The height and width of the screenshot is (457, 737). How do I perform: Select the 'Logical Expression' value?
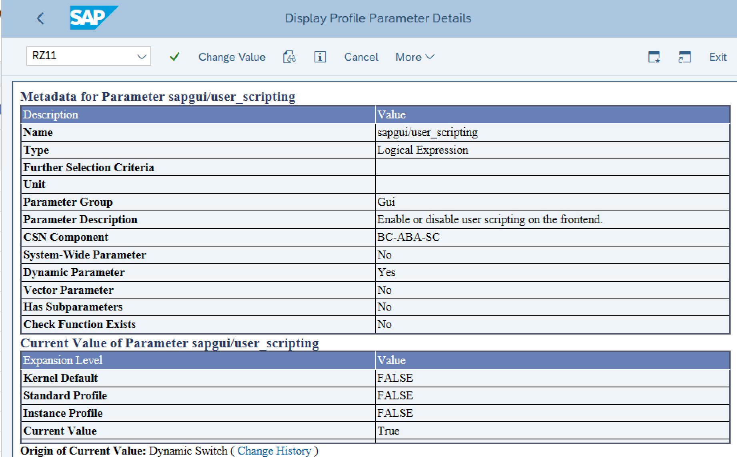[423, 150]
